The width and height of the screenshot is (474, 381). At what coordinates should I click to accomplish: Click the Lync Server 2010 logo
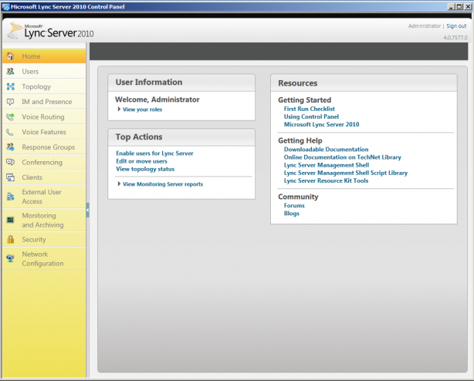pos(51,31)
